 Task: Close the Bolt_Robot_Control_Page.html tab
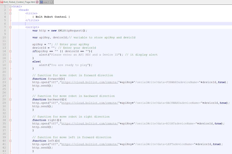[x=37, y=2]
